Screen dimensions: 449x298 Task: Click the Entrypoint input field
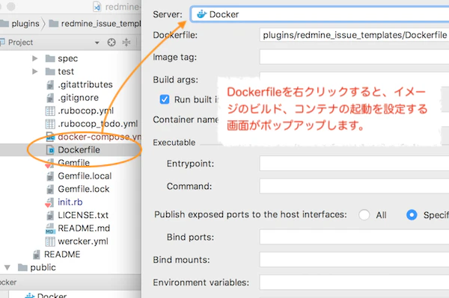(354, 164)
